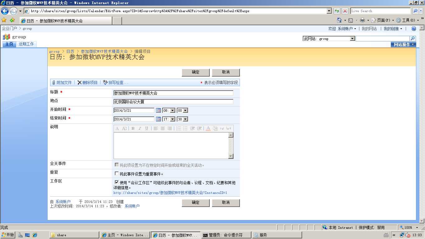
Task: Increase indent in description editor
Action: tap(199, 129)
